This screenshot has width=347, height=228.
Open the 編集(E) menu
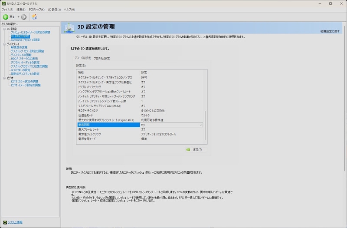(21, 10)
